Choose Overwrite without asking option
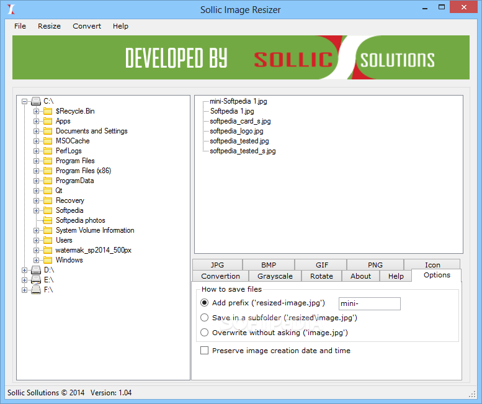The image size is (482, 404). pyautogui.click(x=205, y=333)
